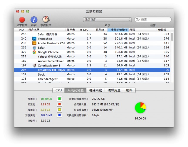Sort by PID column header
The width and height of the screenshot is (188, 147).
[x=21, y=30]
